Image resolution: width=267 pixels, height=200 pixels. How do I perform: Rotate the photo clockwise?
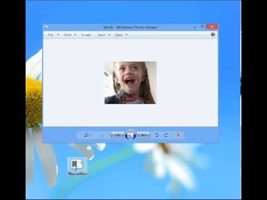click(x=166, y=136)
